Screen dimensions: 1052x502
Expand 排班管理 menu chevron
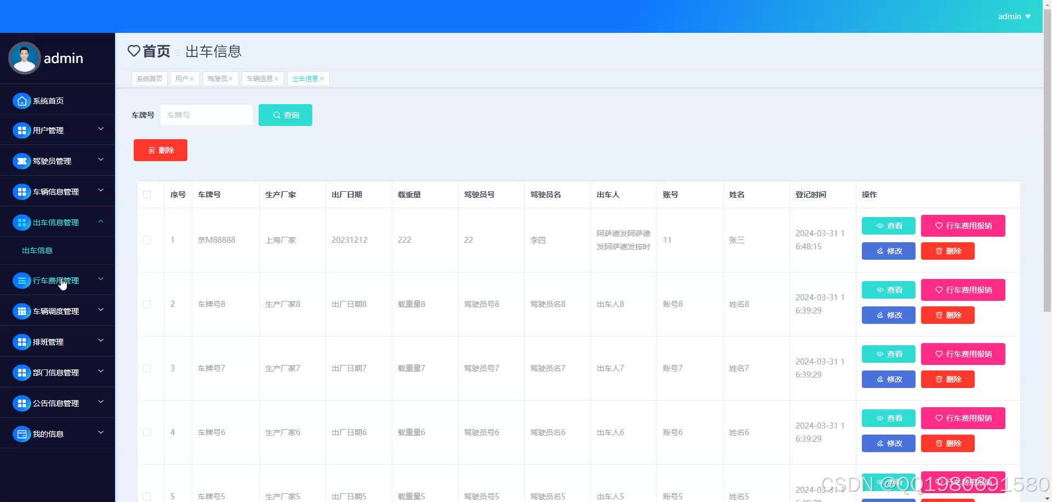coord(101,341)
